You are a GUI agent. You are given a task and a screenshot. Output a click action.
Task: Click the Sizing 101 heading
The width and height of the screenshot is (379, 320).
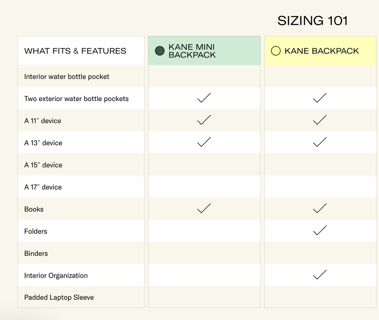pos(312,21)
